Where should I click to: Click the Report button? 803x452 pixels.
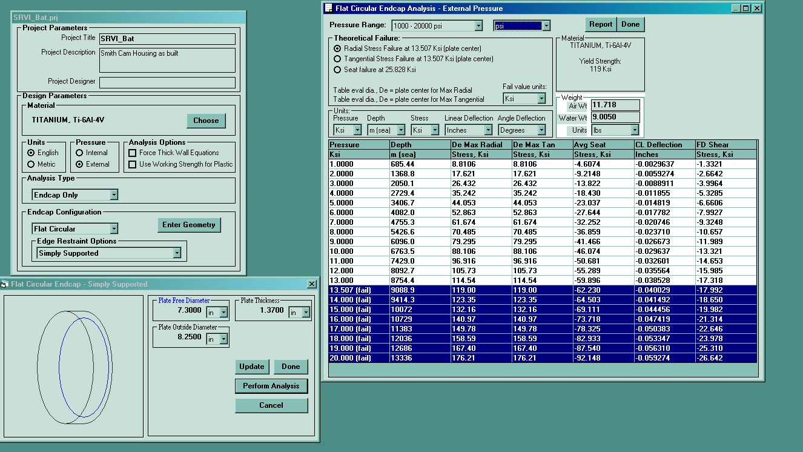coord(601,24)
